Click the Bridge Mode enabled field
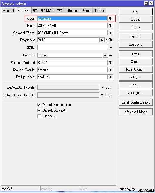Screen dimensions: 155x193 (72, 77)
